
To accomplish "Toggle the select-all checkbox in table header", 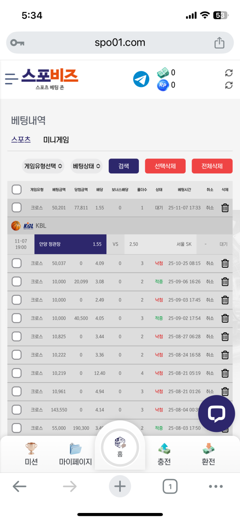I will pyautogui.click(x=16, y=189).
